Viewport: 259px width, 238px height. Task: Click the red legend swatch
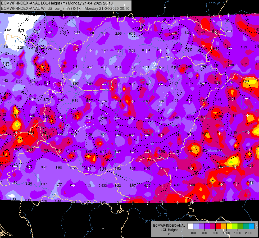coord(218,226)
